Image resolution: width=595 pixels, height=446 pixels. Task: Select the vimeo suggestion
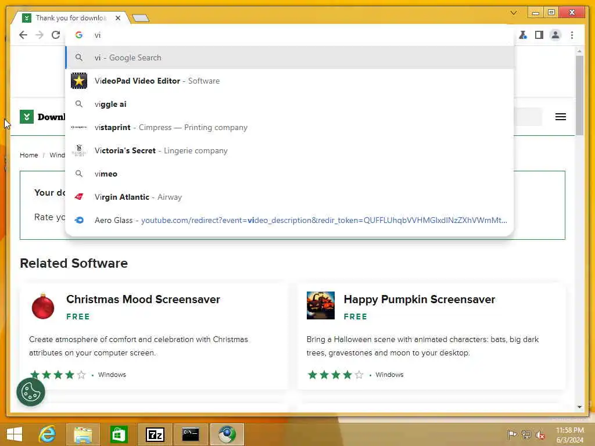[x=289, y=174]
